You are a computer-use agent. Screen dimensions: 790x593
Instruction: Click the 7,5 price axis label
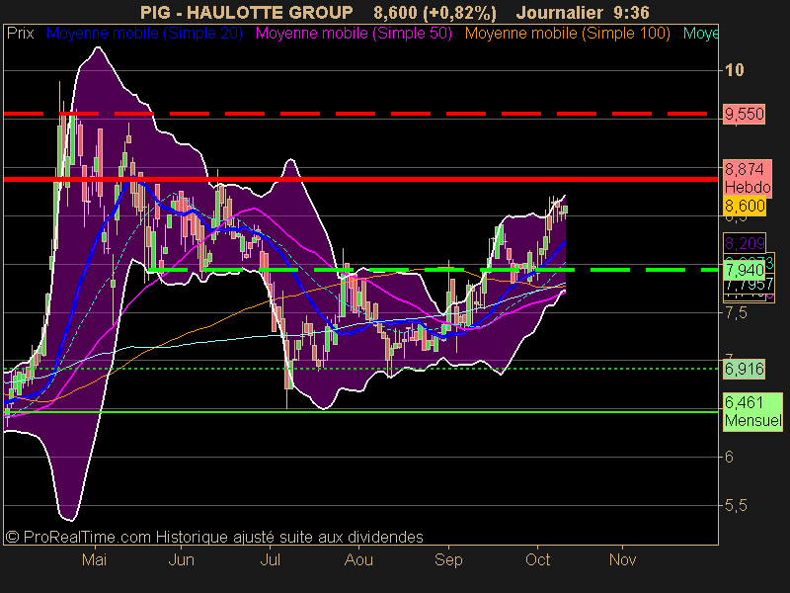coord(736,312)
